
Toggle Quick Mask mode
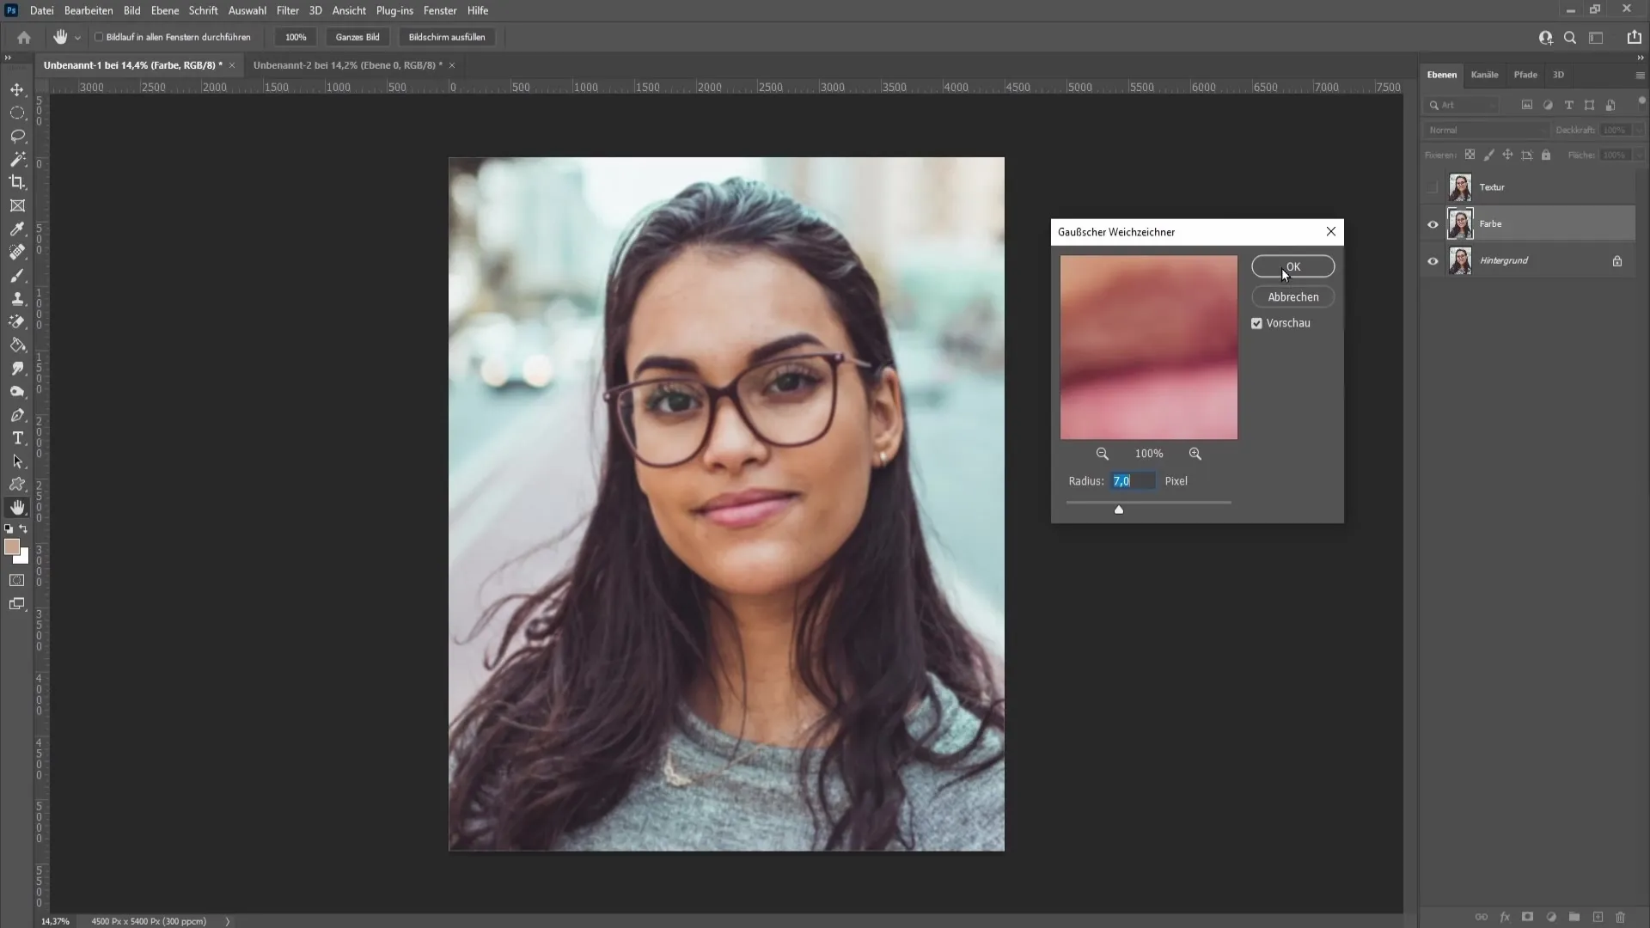point(17,581)
